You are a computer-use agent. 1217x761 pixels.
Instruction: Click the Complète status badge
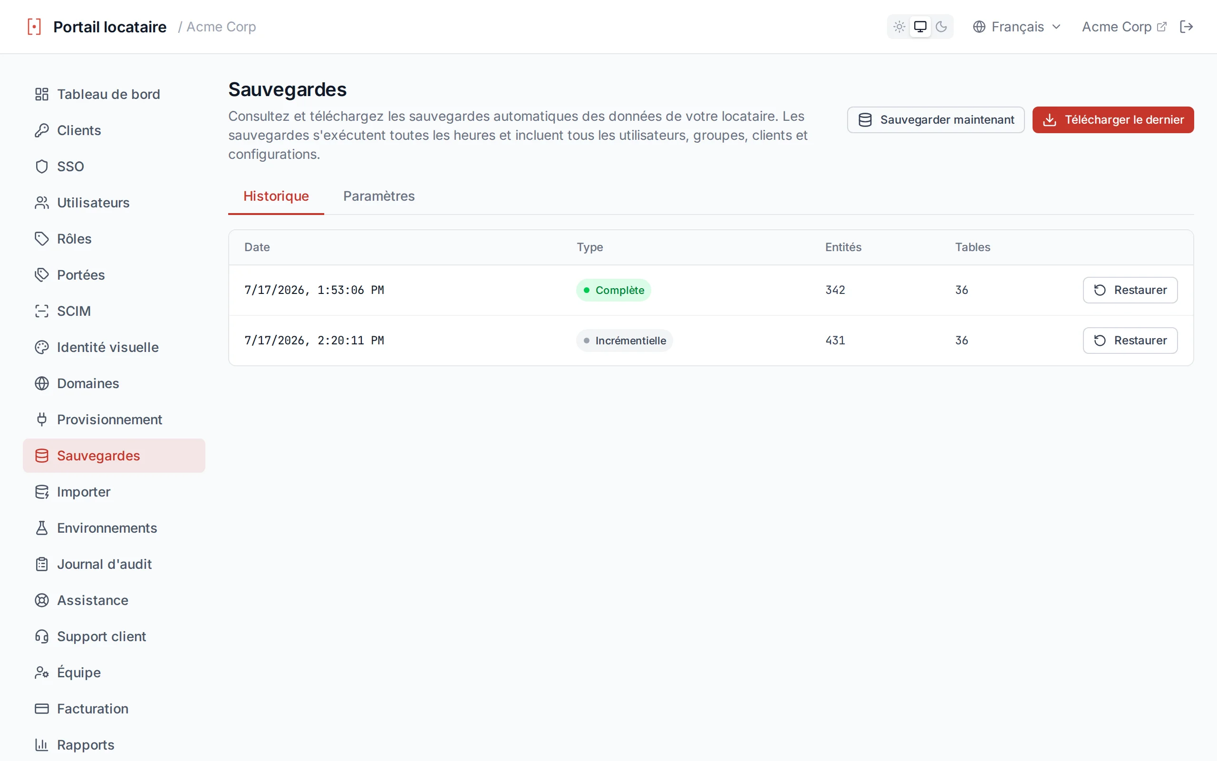(x=614, y=290)
